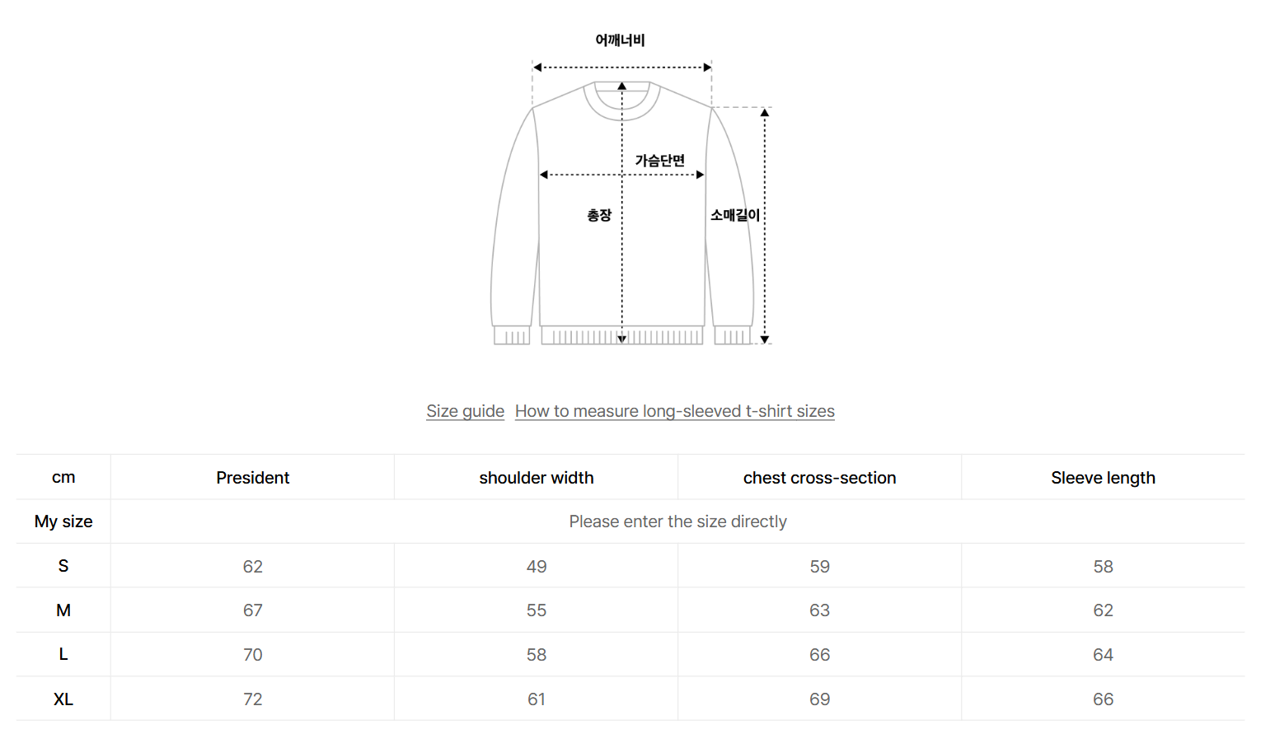Click XL sleeve length value 66
The height and width of the screenshot is (734, 1261).
pos(1103,699)
